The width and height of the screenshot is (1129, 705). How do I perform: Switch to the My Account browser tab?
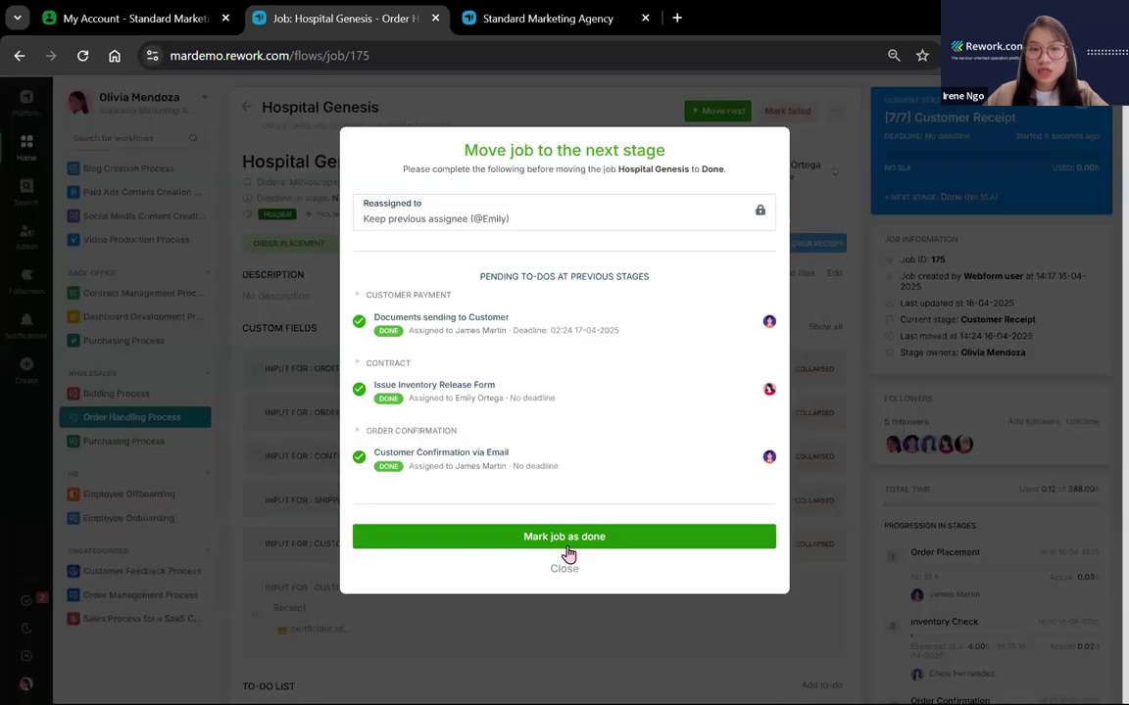tap(137, 18)
